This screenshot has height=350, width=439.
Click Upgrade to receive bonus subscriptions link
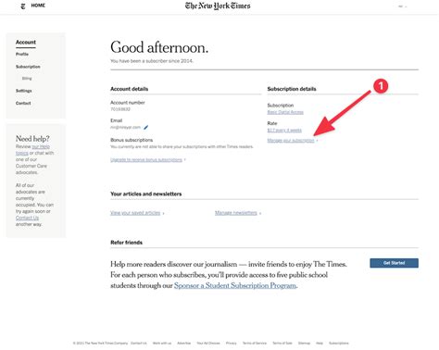click(x=146, y=160)
